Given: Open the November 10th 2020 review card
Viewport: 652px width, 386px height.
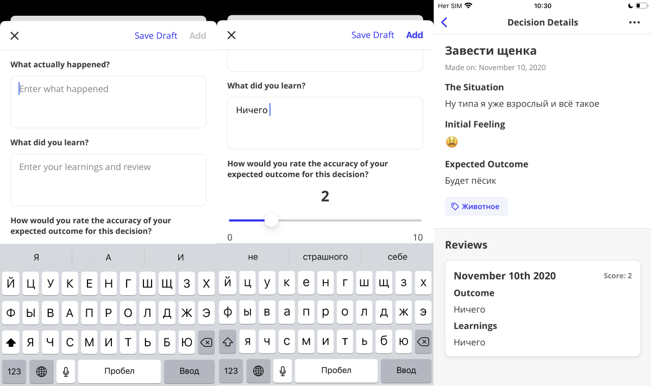Looking at the screenshot, I should point(543,308).
